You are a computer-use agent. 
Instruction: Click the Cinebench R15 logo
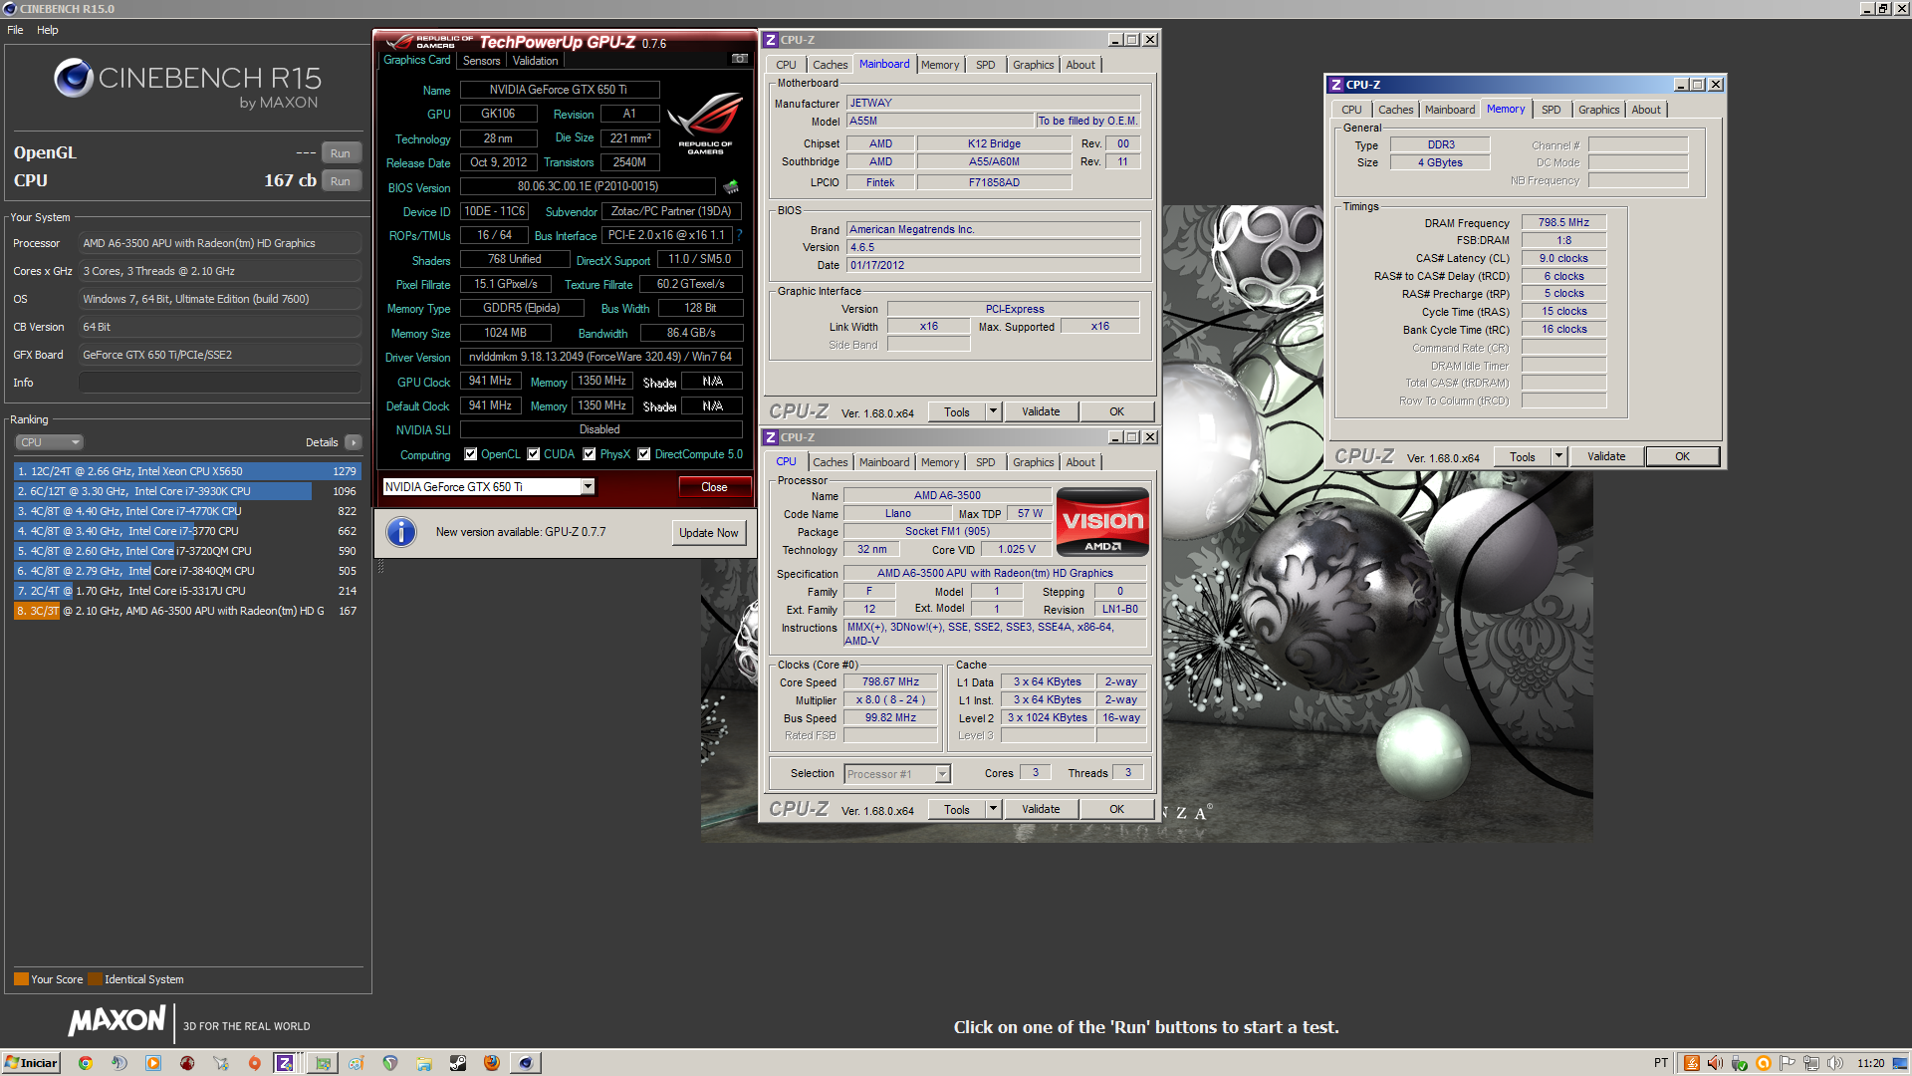tap(187, 84)
